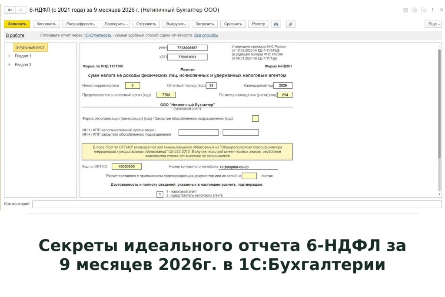Print the report using the toolbar printer icon

click(276, 24)
